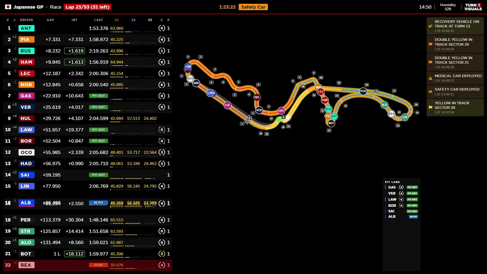Click the 1:23:22 session timer
This screenshot has height=274, width=487.
point(227,7)
